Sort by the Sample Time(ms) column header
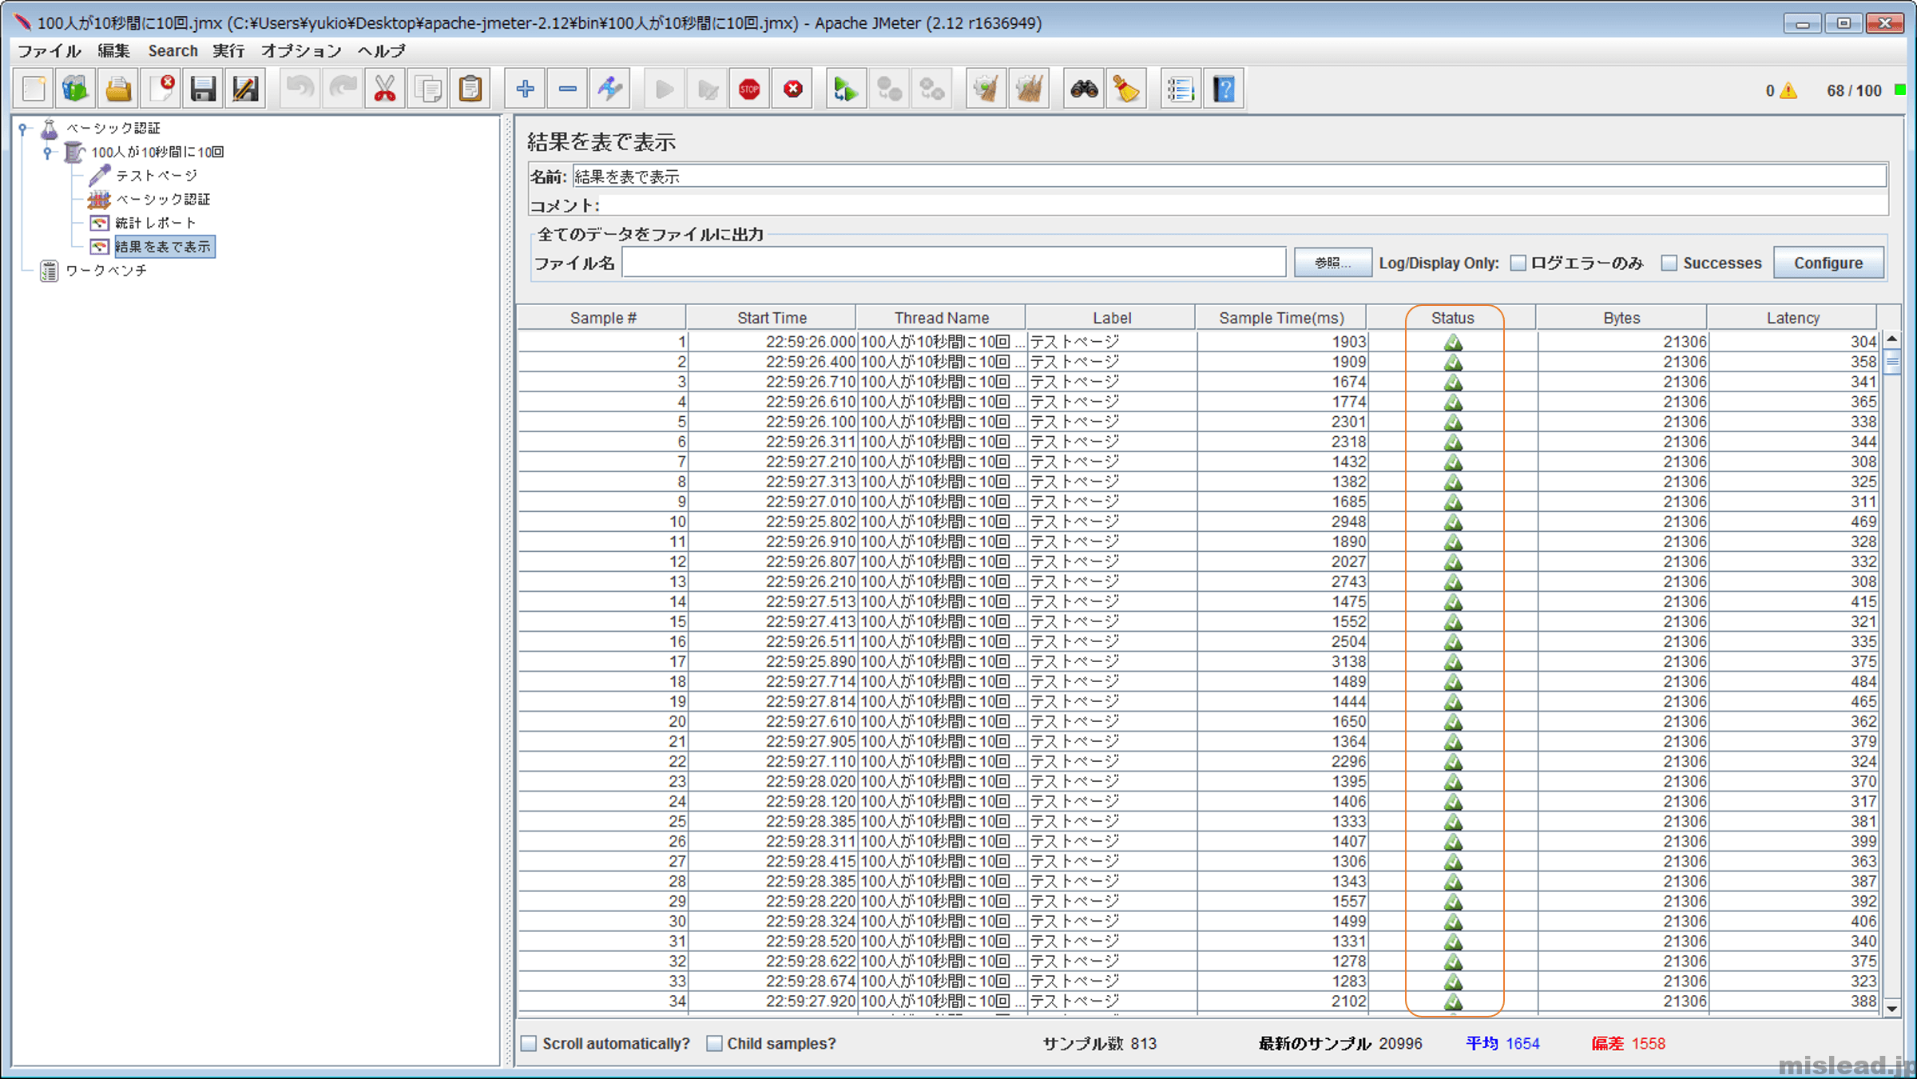The width and height of the screenshot is (1917, 1079). coord(1281,318)
